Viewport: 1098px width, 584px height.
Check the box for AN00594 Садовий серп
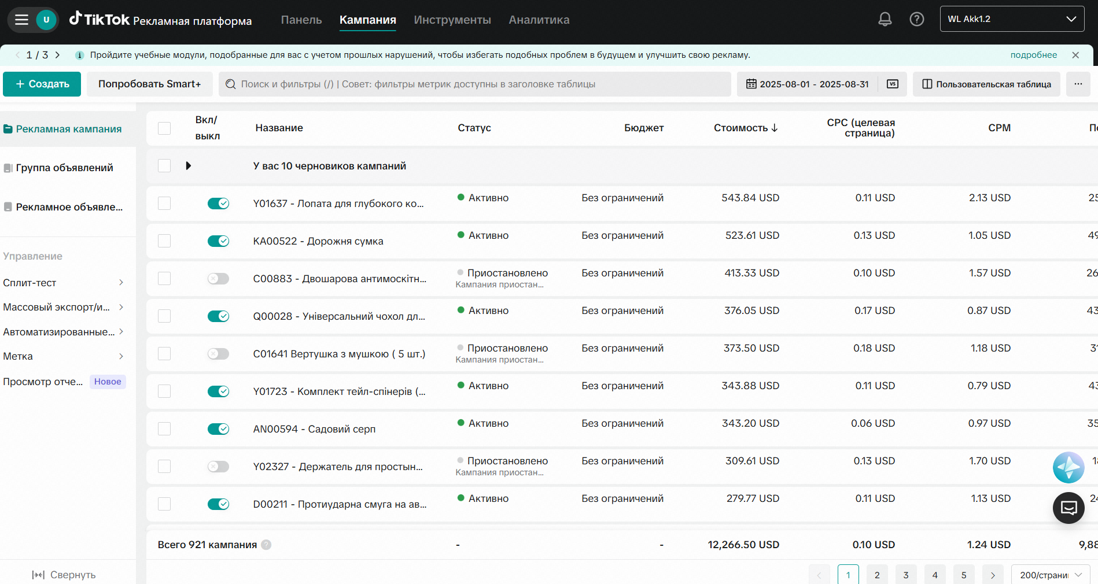164,429
